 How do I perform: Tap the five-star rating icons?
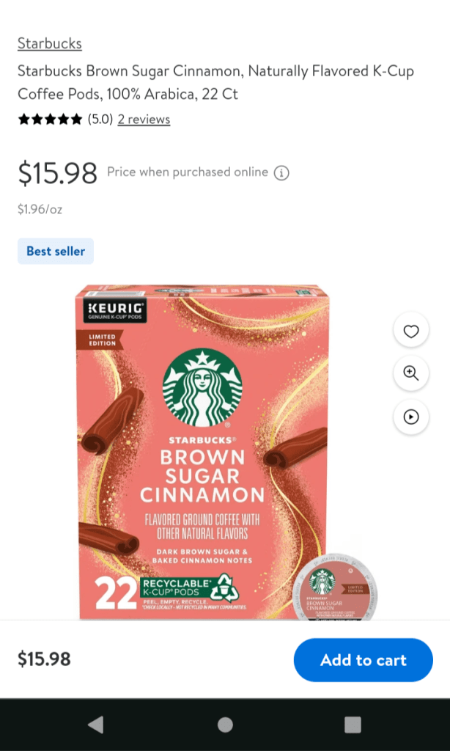tap(50, 120)
